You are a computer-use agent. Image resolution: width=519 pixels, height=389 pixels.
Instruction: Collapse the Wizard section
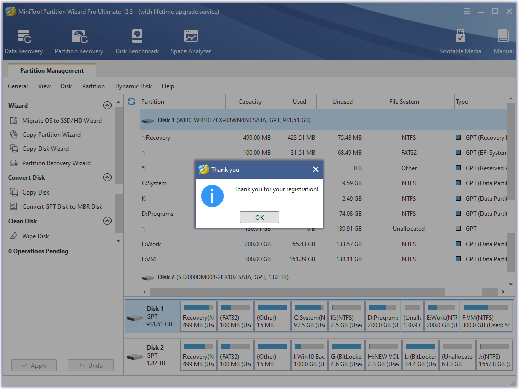tap(107, 105)
